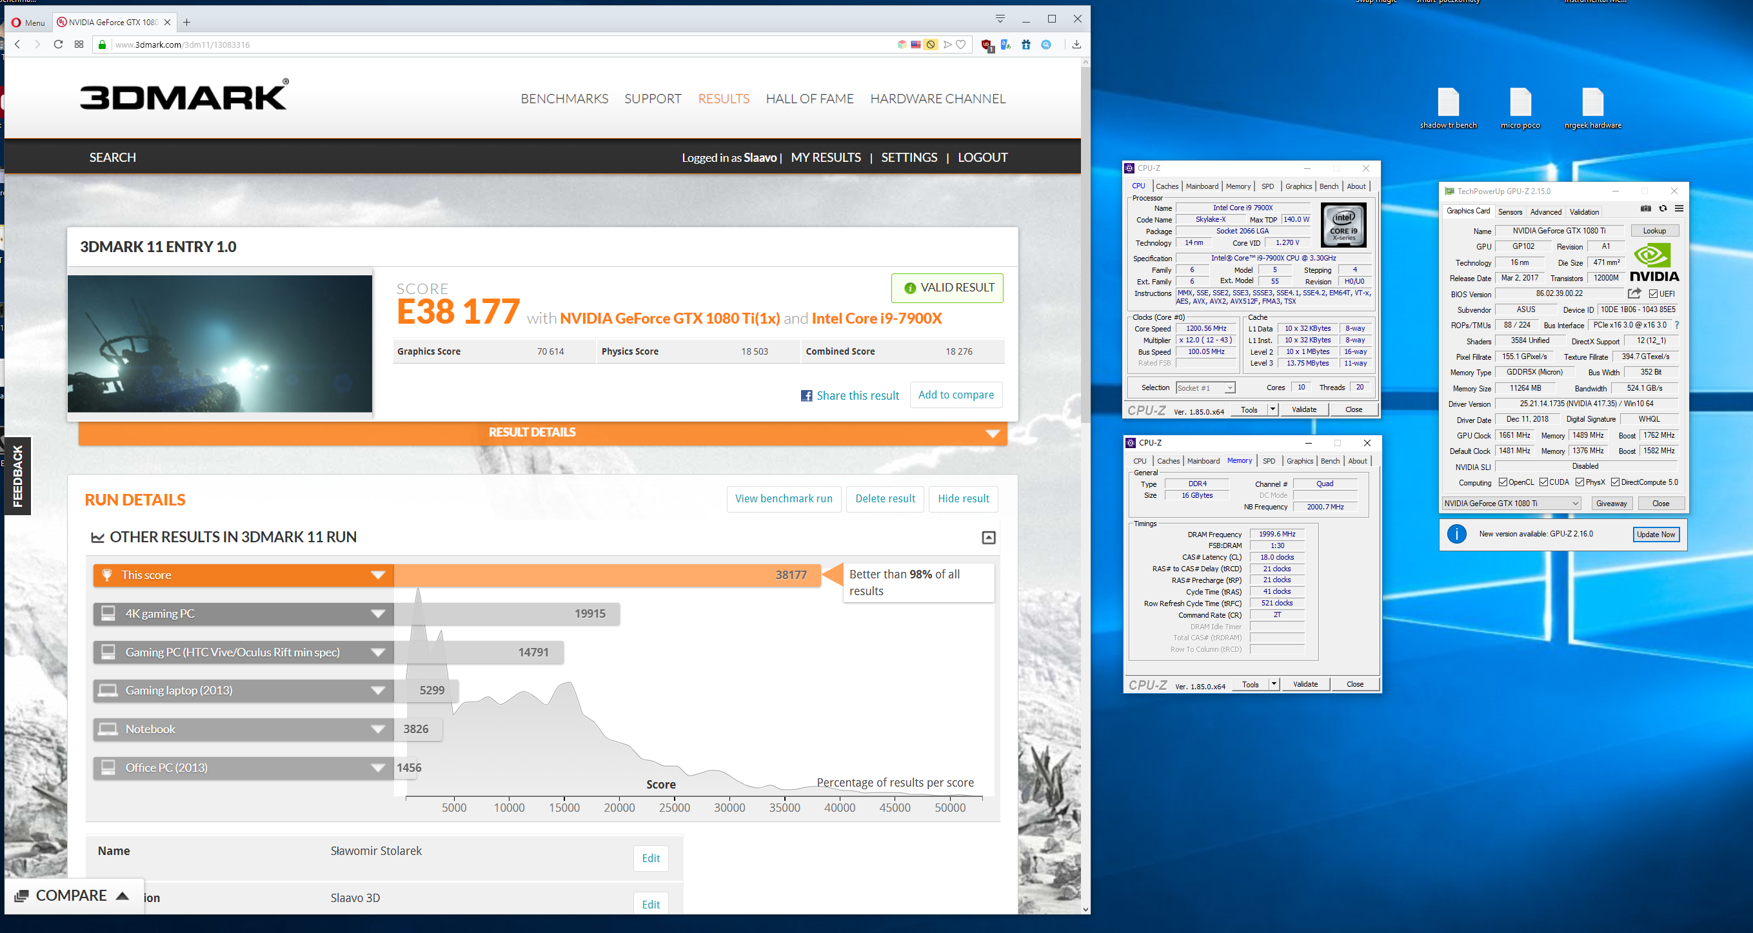This screenshot has width=1753, height=933.
Task: Open the BENCHMARKS menu item
Action: (564, 99)
